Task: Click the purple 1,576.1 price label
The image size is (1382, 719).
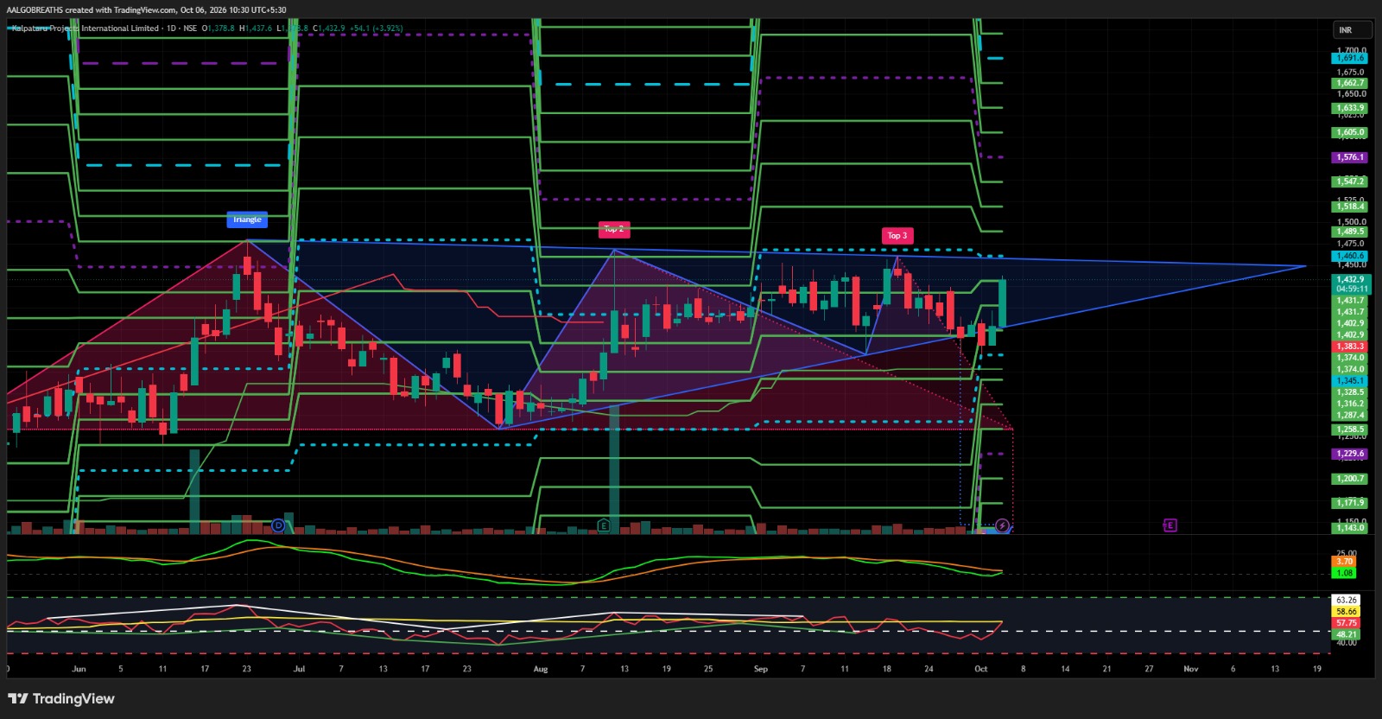Action: [1350, 157]
